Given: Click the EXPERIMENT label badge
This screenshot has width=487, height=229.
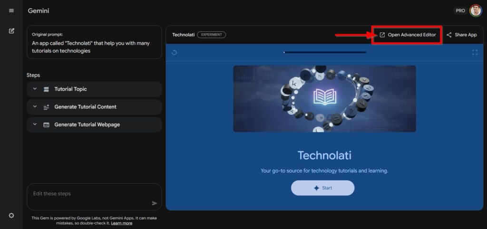Looking at the screenshot, I should click(x=211, y=35).
